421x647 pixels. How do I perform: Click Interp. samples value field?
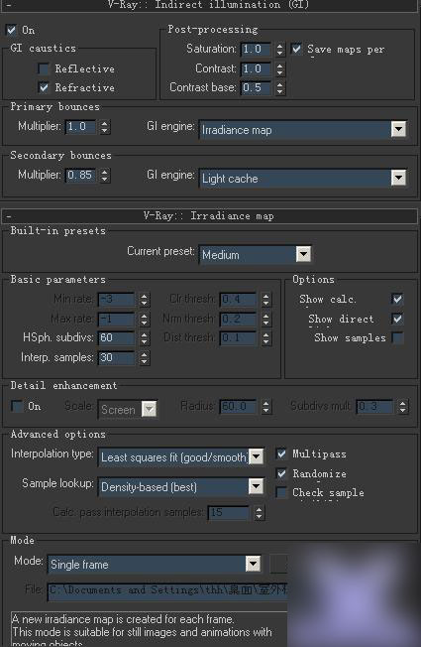(x=116, y=358)
